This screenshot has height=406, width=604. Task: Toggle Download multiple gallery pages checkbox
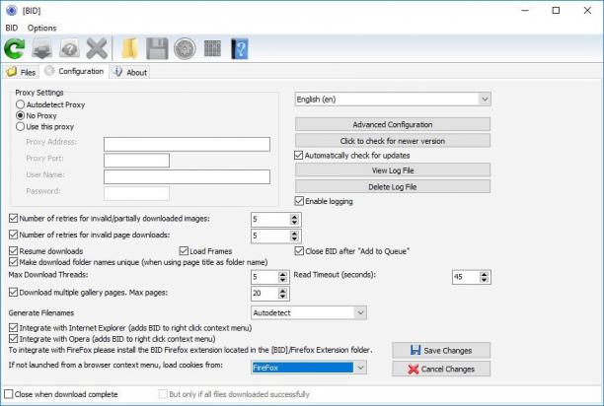pyautogui.click(x=13, y=293)
